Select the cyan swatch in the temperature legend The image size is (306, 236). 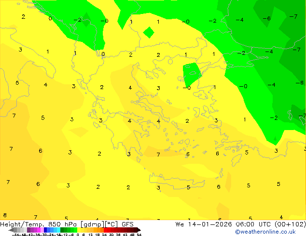click(x=58, y=230)
